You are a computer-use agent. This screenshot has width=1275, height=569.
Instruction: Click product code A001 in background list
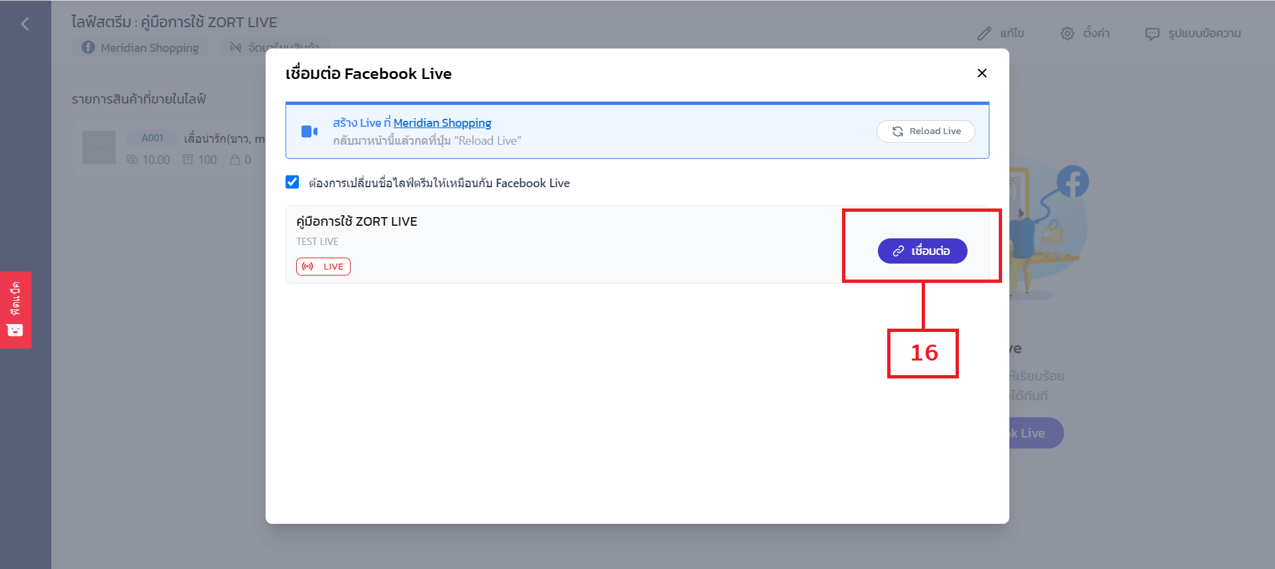[x=153, y=138]
